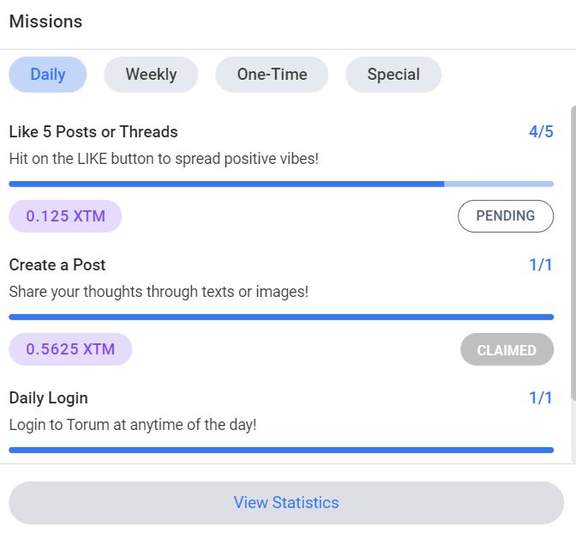Click the Daily Login mission title

point(49,398)
